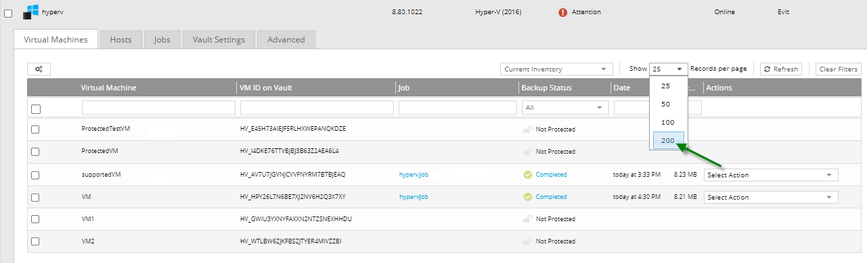This screenshot has height=263, width=867.
Task: Choose 25 in the records list
Action: tap(668, 86)
